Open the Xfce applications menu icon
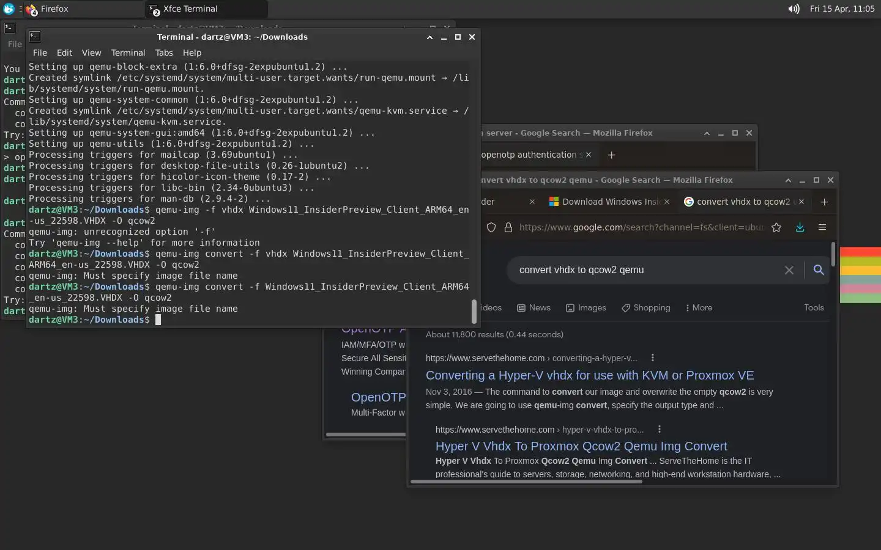The width and height of the screenshot is (881, 550). 9,9
